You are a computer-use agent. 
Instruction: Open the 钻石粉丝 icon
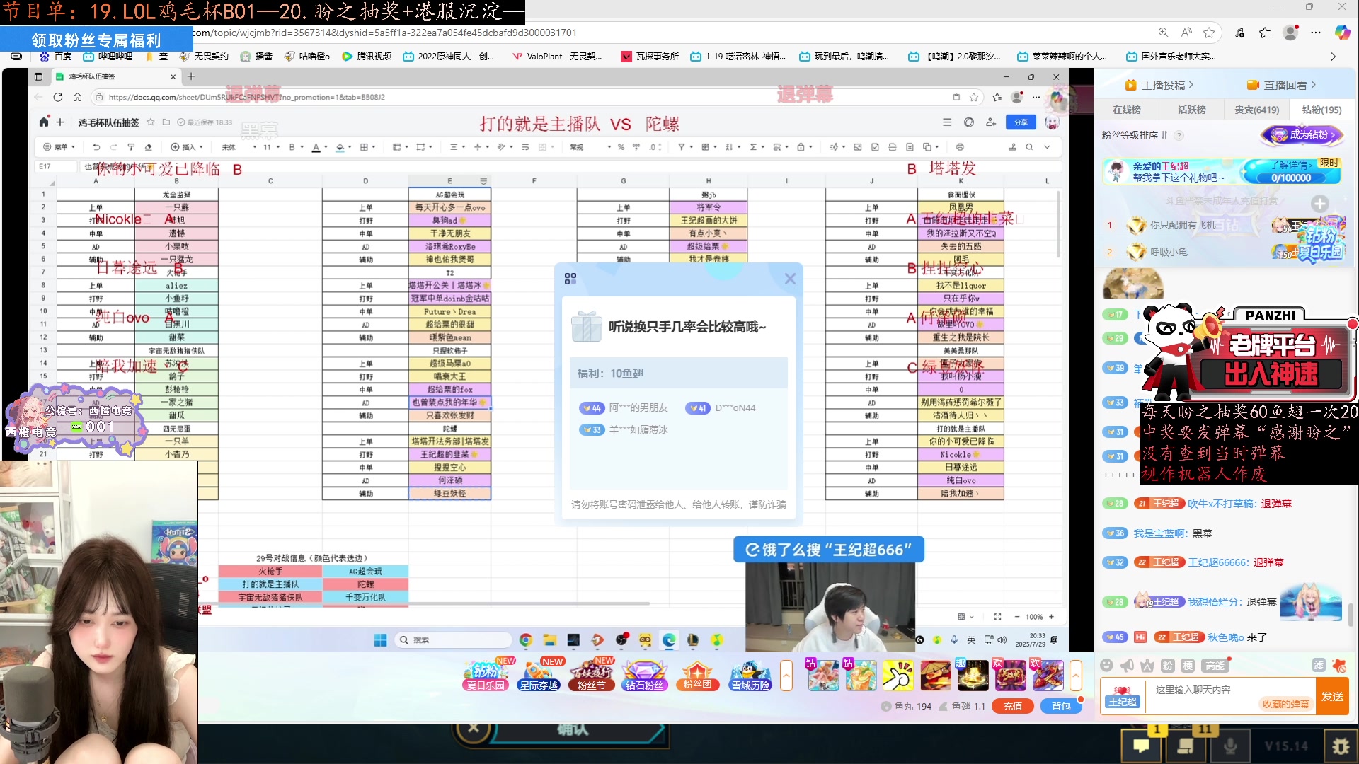(x=644, y=675)
